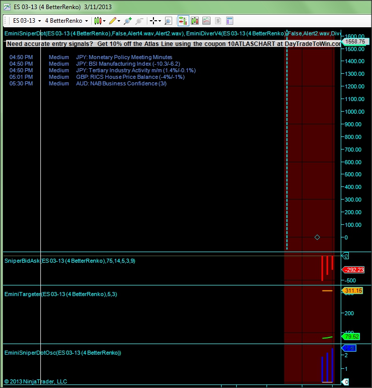Click the longest red SniperBidAsk bar
The height and width of the screenshot is (388, 372).
tap(323, 268)
